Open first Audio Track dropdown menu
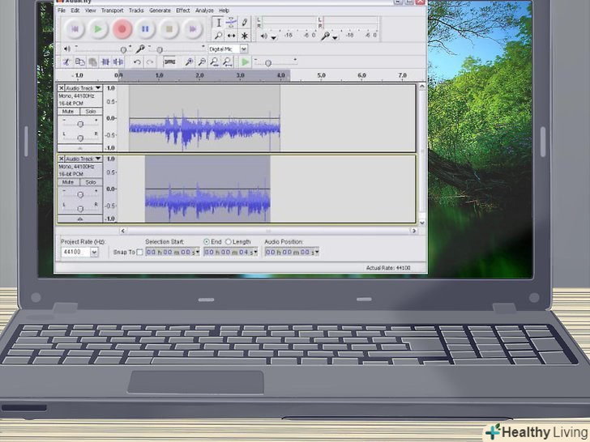Image resolution: width=590 pixels, height=442 pixels. [x=98, y=87]
